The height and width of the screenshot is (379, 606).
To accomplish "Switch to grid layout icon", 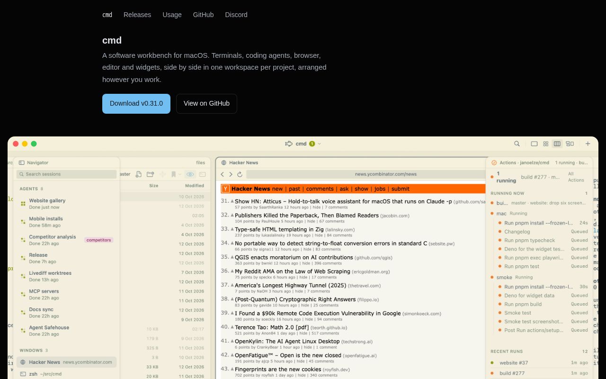I will [546, 144].
